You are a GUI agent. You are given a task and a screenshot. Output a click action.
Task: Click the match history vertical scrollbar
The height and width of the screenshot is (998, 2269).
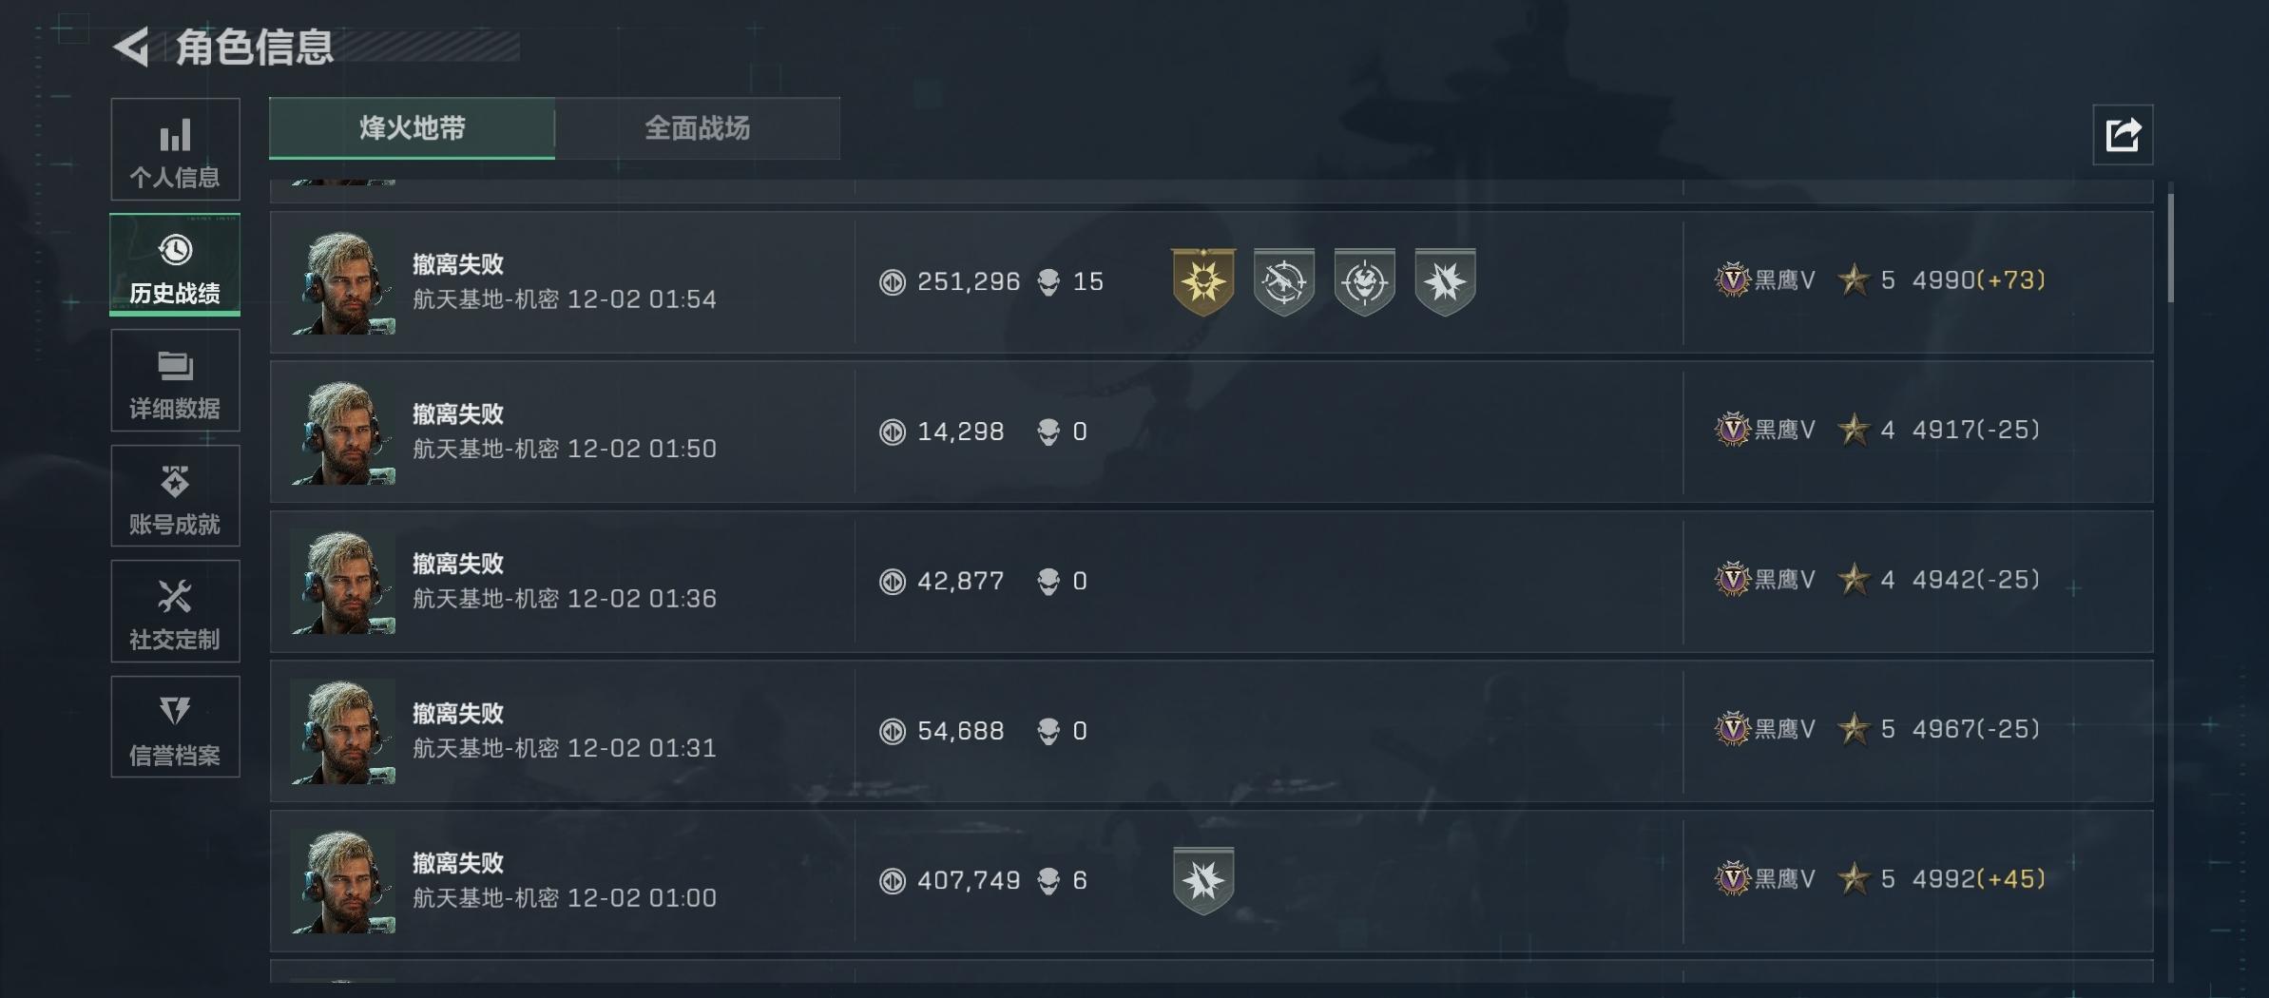tap(2170, 249)
